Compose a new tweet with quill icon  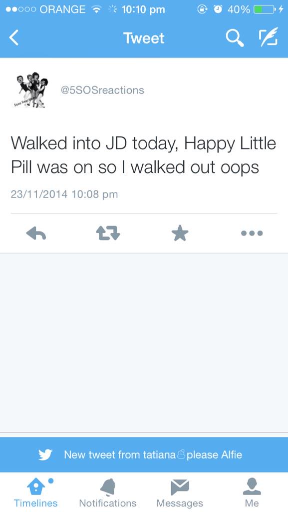tap(269, 36)
